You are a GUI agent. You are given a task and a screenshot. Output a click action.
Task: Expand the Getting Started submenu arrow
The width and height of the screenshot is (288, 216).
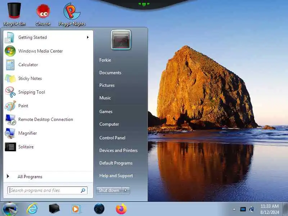(x=88, y=37)
